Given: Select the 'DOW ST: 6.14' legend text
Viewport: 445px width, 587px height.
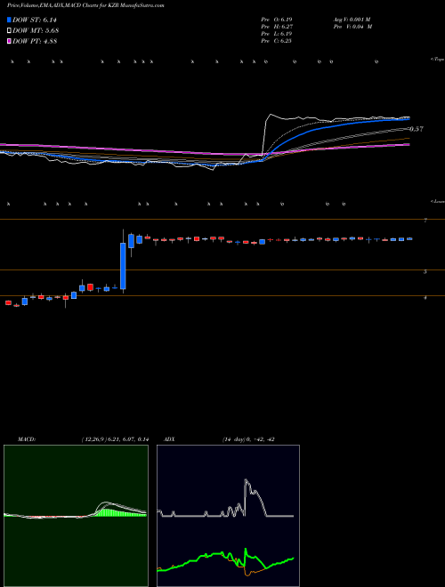Looking at the screenshot, I should (x=35, y=20).
